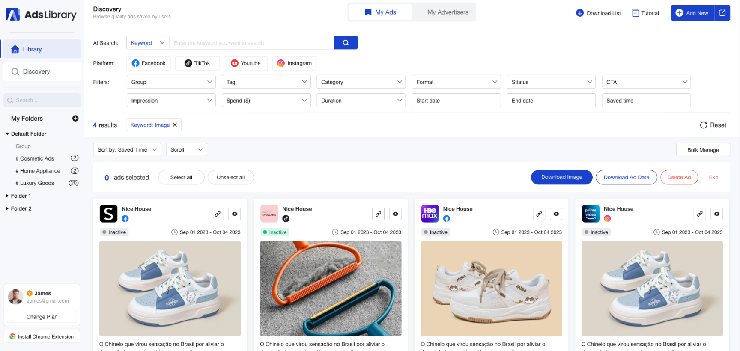This screenshot has width=740, height=351.
Task: Click the plus icon beside My Folders
Action: pyautogui.click(x=75, y=119)
